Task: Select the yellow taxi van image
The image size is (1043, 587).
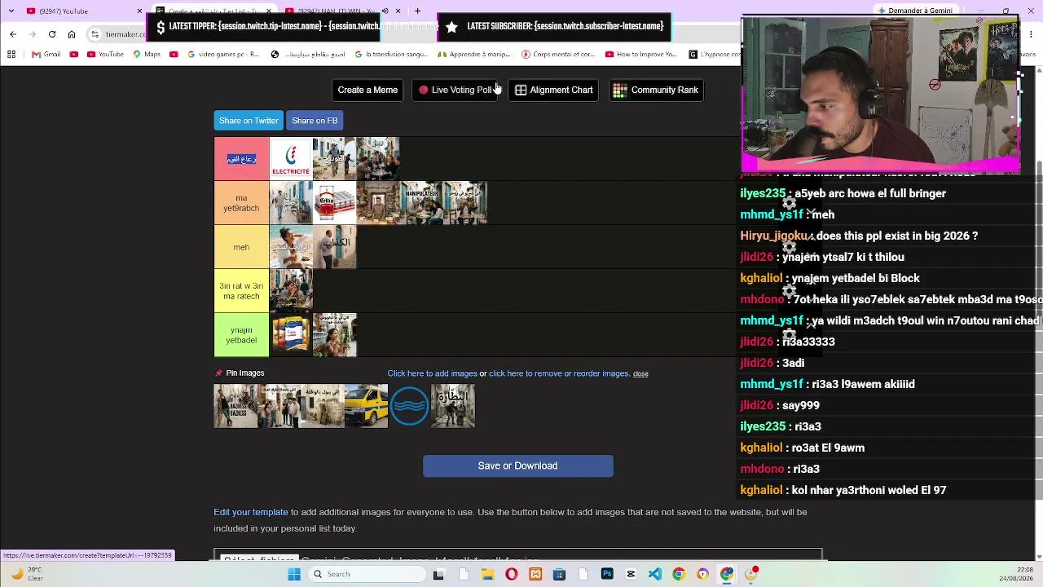Action: tap(366, 406)
